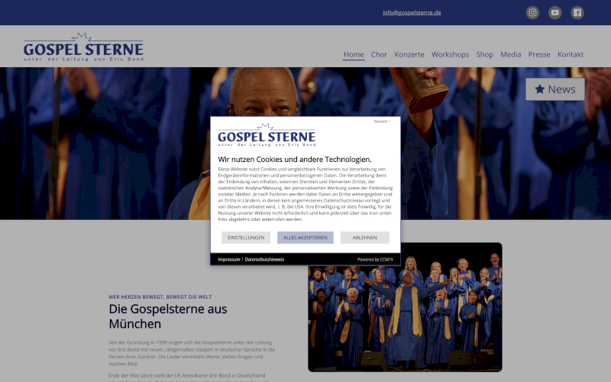Click the info@gospelsterne.de email link
The height and width of the screenshot is (382, 611).
pyautogui.click(x=412, y=12)
